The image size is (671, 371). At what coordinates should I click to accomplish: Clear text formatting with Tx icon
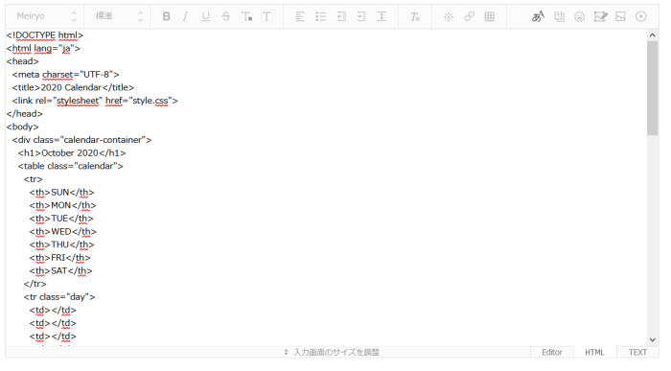coord(415,16)
